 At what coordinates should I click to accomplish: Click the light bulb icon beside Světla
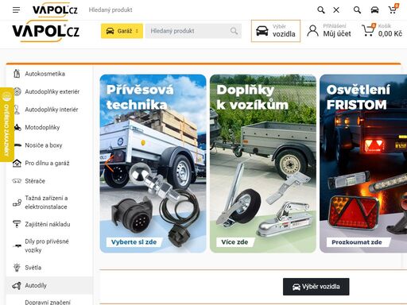pos(17,268)
